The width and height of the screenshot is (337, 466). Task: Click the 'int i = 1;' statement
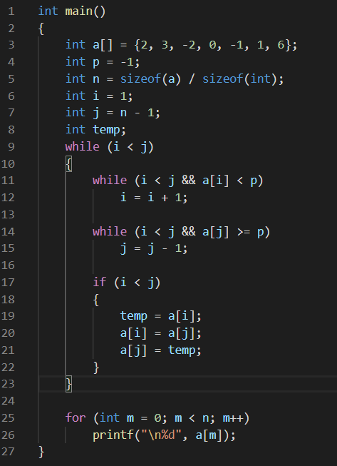pyautogui.click(x=99, y=96)
